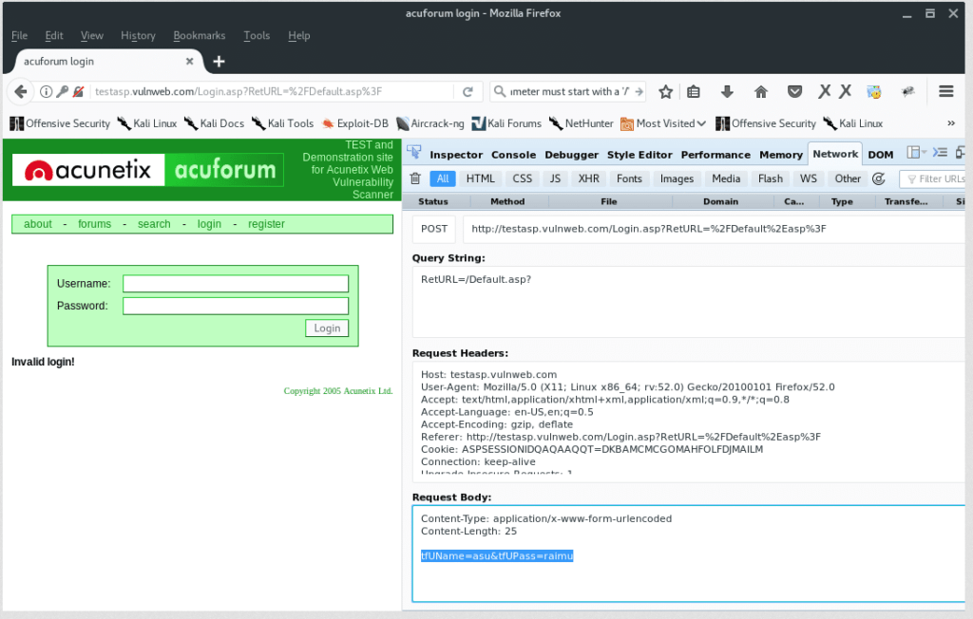
Task: Switch to the Debugger tab
Action: click(571, 155)
